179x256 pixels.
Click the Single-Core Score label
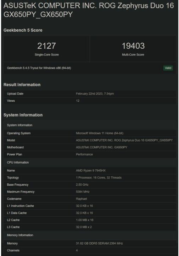(47, 55)
